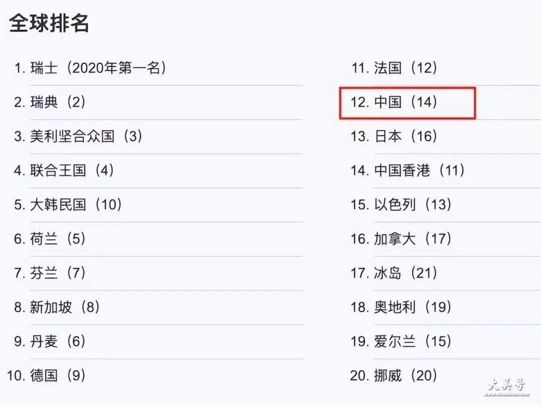Image resolution: width=541 pixels, height=405 pixels.
Task: Select the 法国 entry ranked eleventh
Action: point(394,68)
